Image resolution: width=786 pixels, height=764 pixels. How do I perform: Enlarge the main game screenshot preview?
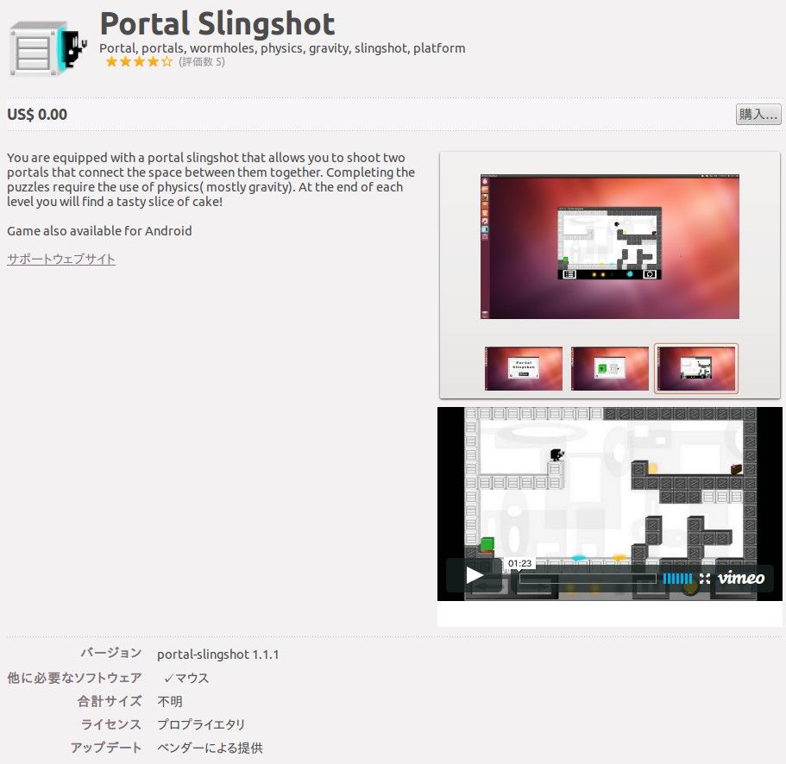point(609,247)
